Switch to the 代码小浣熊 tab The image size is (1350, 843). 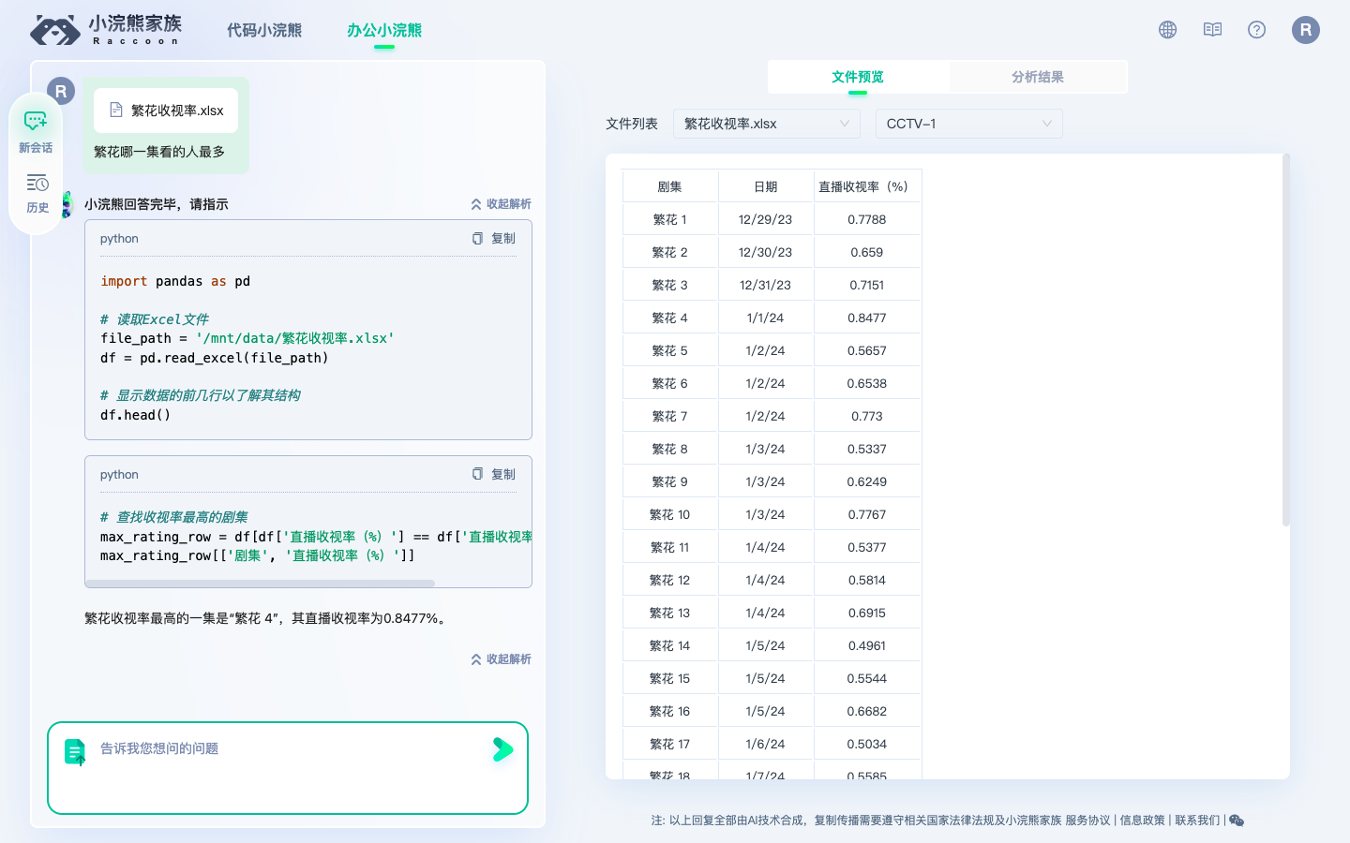click(263, 29)
